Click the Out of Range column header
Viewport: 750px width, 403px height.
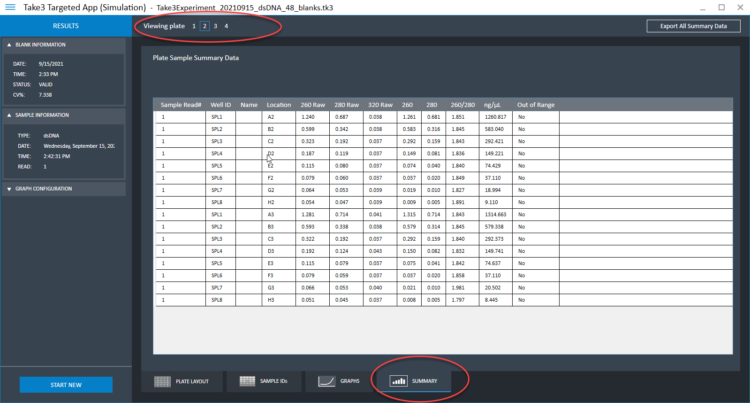point(536,105)
